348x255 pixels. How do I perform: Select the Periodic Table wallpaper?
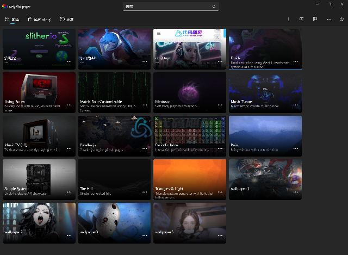(190, 136)
